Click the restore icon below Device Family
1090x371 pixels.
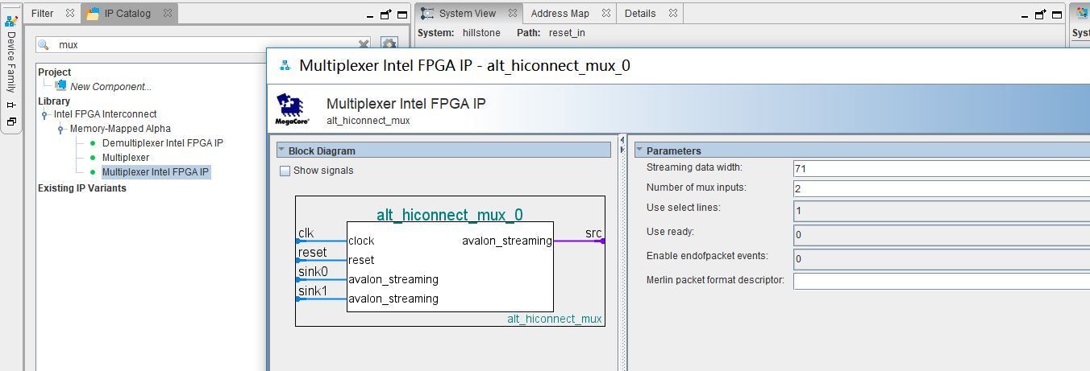[x=11, y=122]
